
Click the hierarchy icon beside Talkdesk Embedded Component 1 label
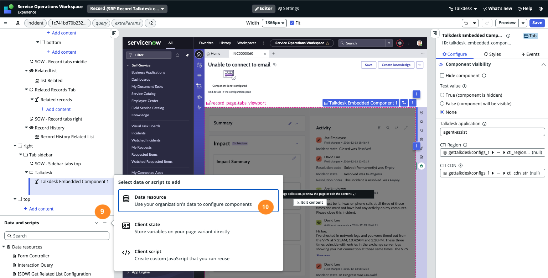(x=404, y=103)
